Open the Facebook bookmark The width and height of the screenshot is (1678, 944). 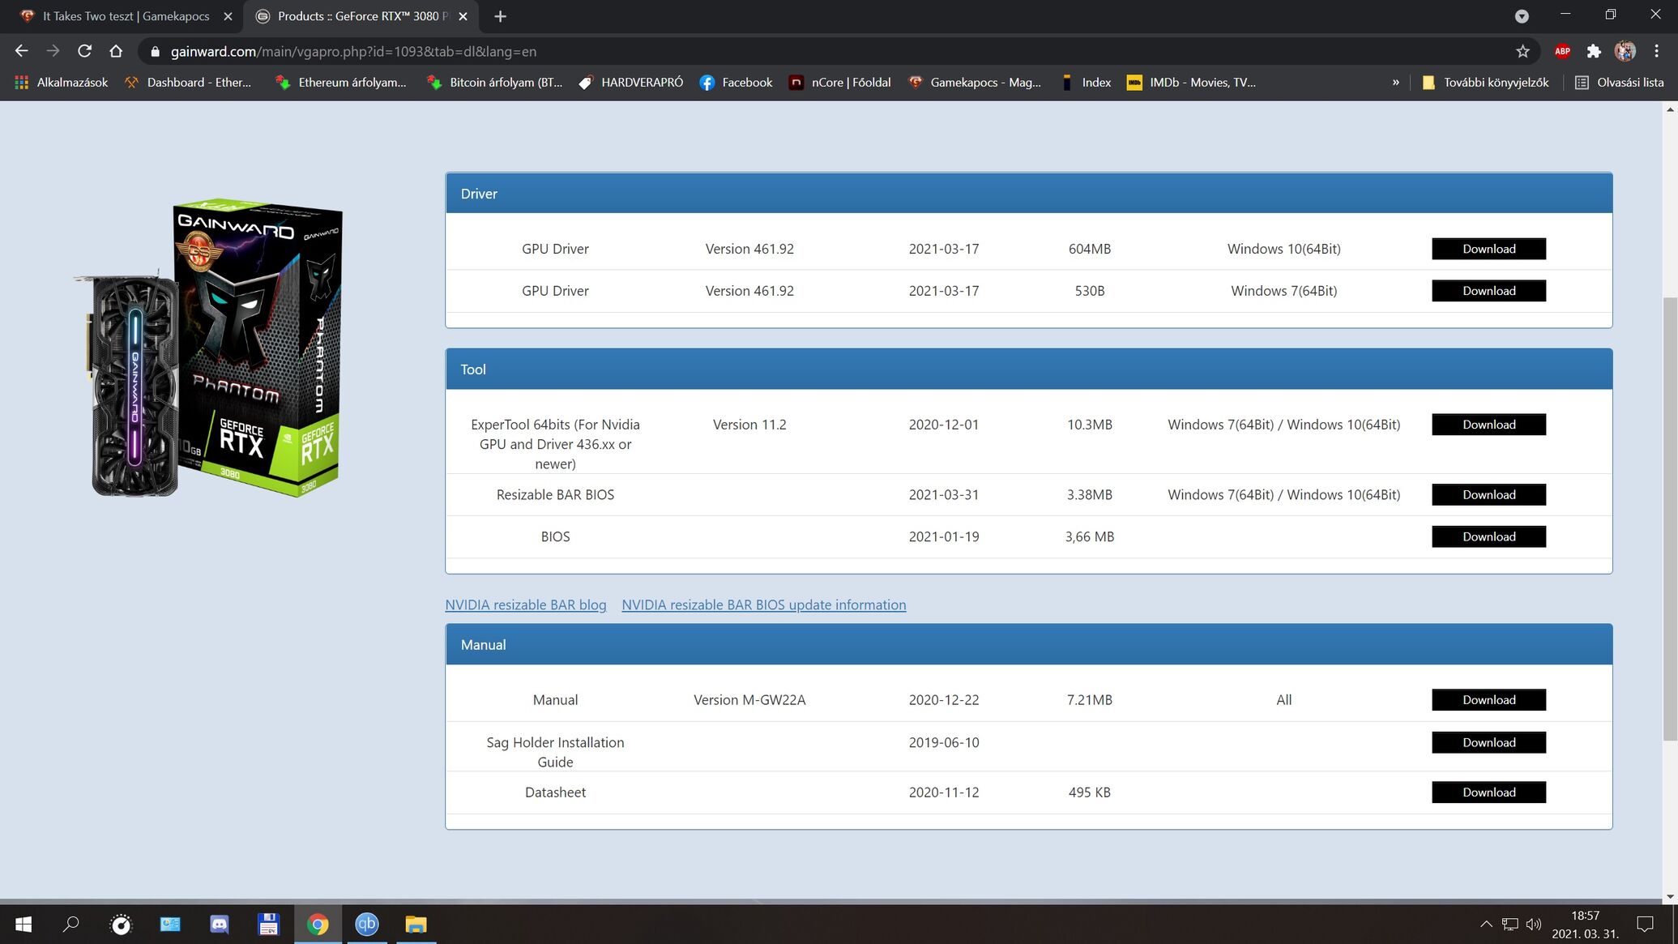(x=736, y=82)
